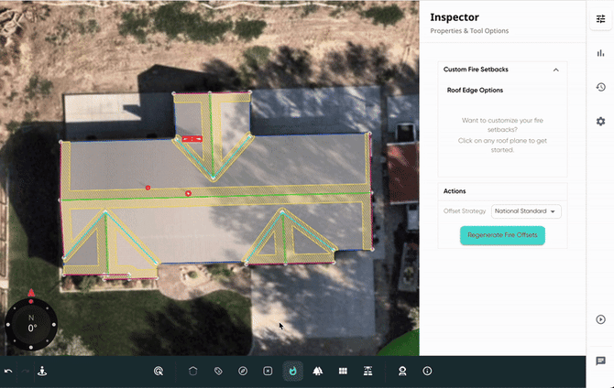Open the chat message icon
This screenshot has height=388, width=614.
[600, 361]
